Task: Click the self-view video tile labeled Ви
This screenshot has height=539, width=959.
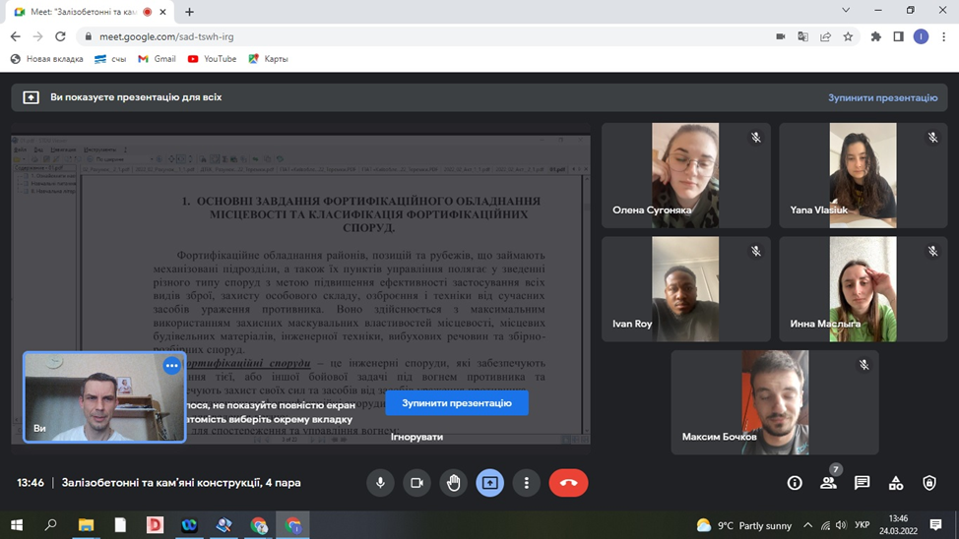Action: [x=104, y=397]
